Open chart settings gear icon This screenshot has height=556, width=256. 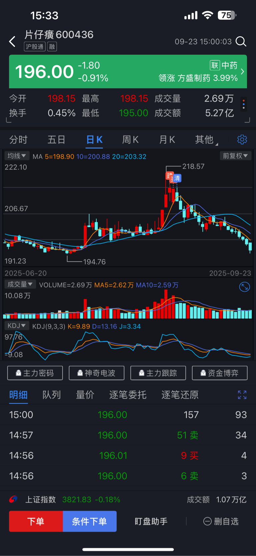tap(242, 140)
